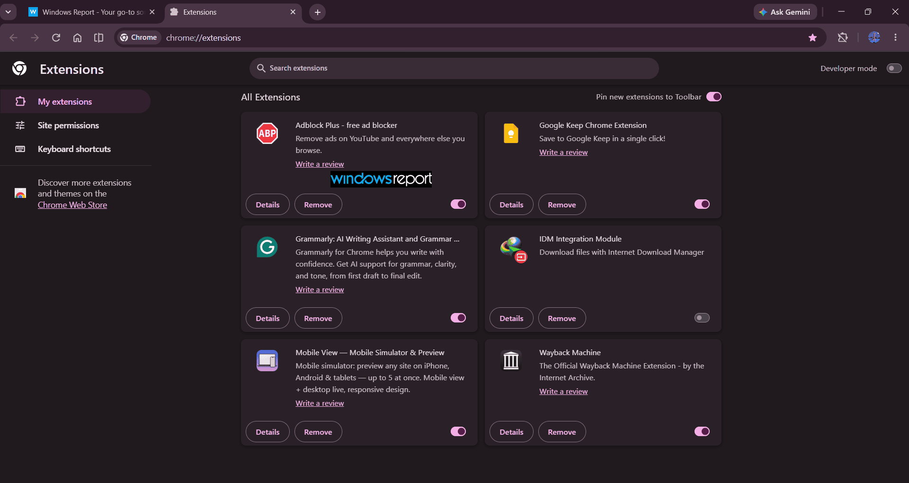Select the Extensions browser tab
Viewport: 909px width, 483px height.
coord(233,12)
